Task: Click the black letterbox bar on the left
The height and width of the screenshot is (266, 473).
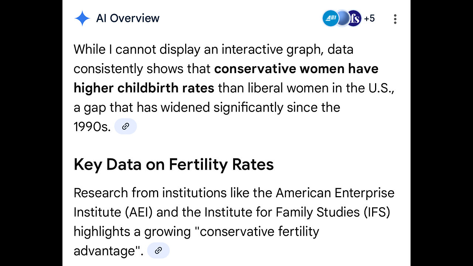Action: click(x=31, y=133)
